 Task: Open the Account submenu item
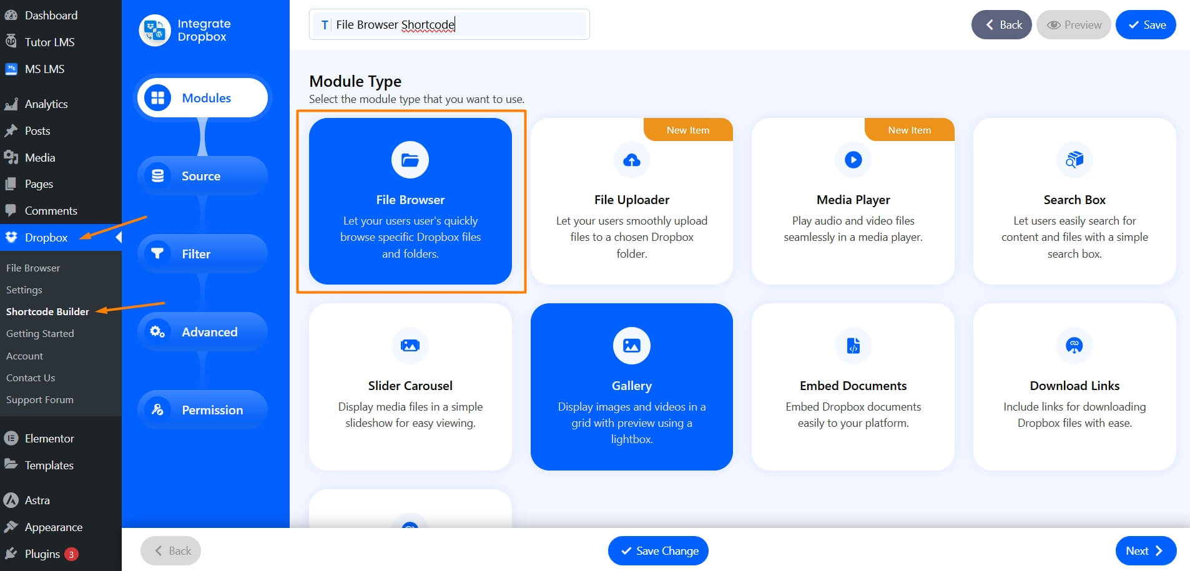pyautogui.click(x=24, y=356)
